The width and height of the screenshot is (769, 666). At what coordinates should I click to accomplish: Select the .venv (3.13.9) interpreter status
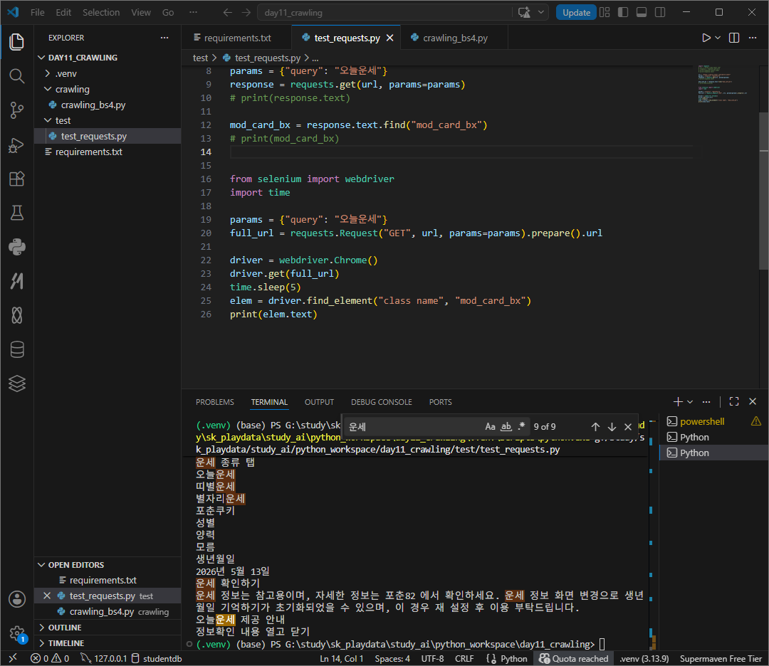pos(644,659)
